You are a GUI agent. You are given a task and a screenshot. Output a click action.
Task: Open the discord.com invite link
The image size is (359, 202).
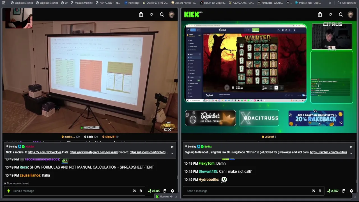[149, 152]
